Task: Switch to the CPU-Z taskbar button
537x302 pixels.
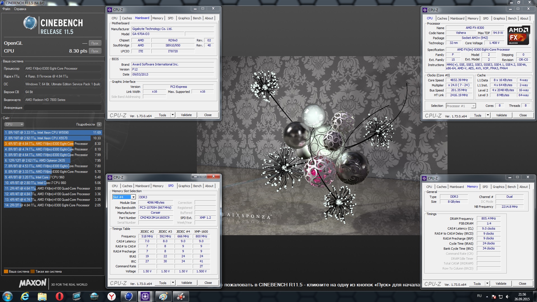Action: coord(145,296)
